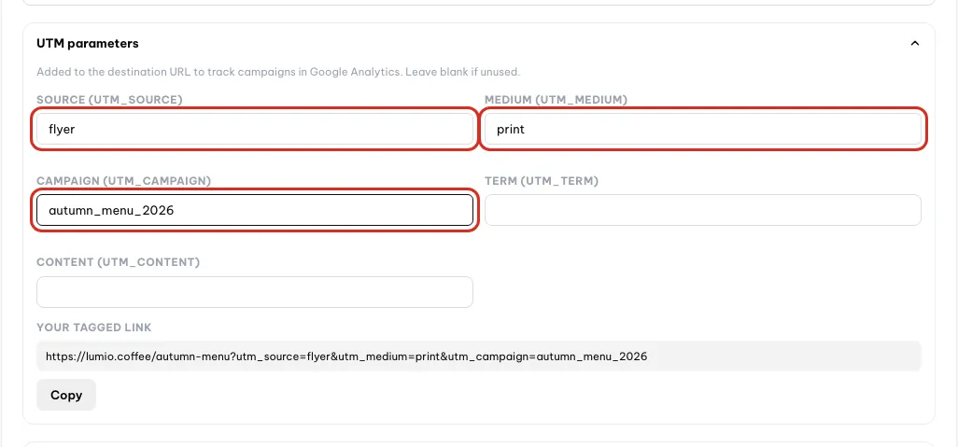958x447 pixels.
Task: Click the TERM (UTM_TERM) label
Action: [542, 181]
